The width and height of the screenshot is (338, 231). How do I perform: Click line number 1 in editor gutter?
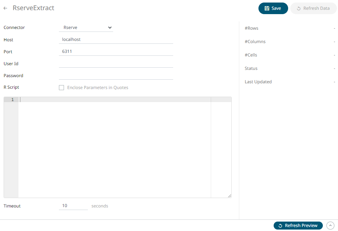[12, 100]
